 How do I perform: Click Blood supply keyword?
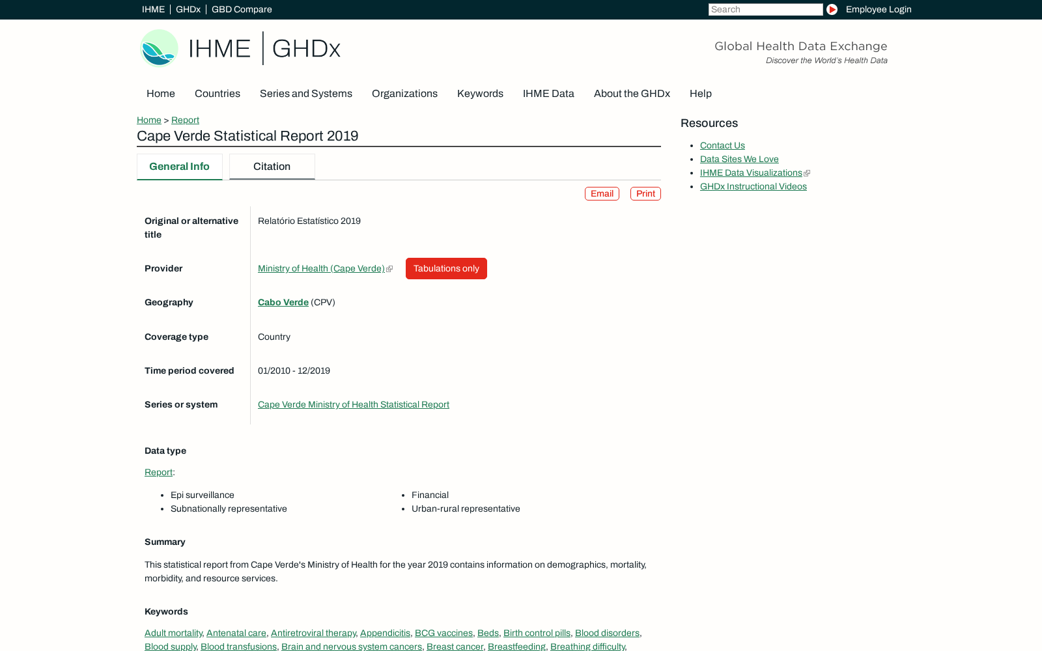[171, 646]
